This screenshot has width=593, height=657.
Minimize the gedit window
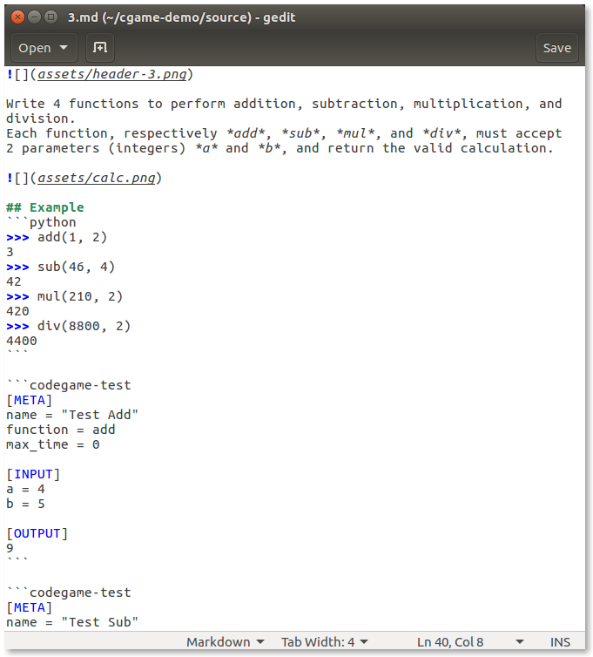click(x=34, y=17)
